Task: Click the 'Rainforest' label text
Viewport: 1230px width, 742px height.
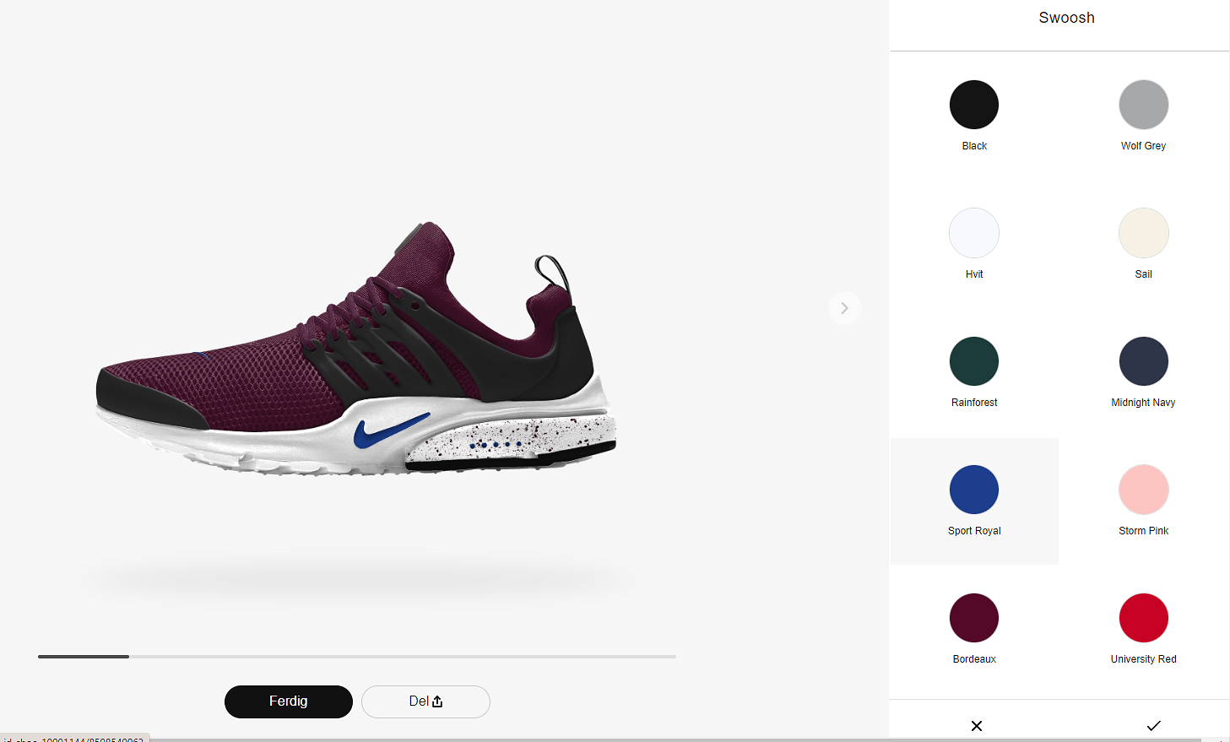Action: tap(974, 403)
